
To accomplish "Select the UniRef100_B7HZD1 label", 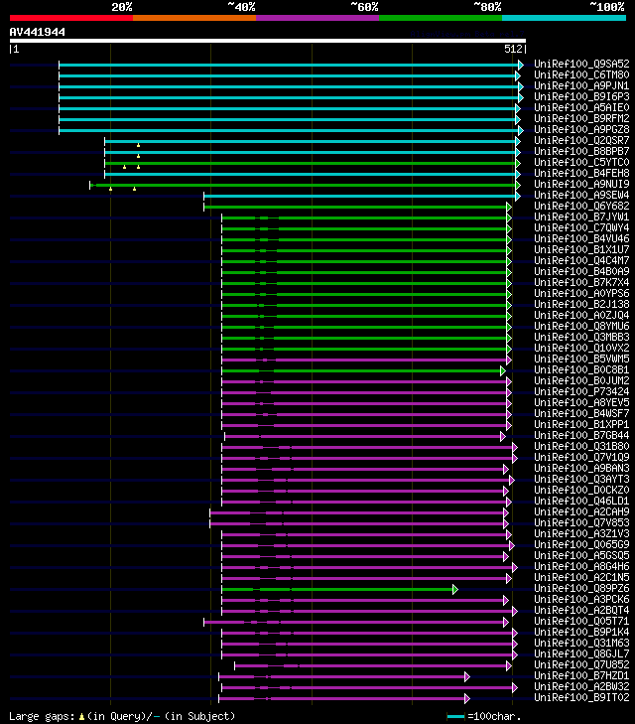I will tap(581, 676).
